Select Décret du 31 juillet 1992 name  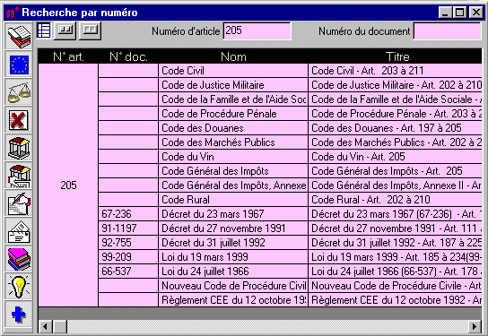point(233,243)
